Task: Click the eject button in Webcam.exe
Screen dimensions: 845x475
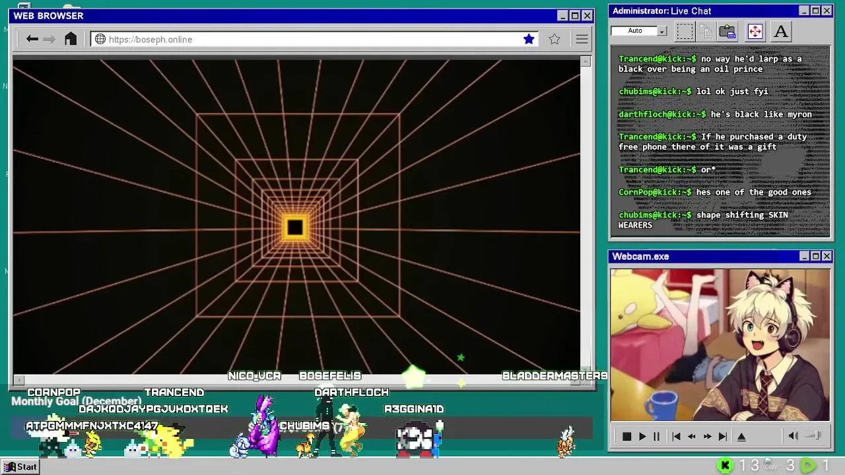Action: point(741,436)
